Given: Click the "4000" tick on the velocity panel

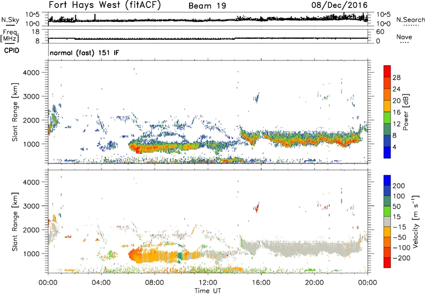Looking at the screenshot, I should click(31, 182).
